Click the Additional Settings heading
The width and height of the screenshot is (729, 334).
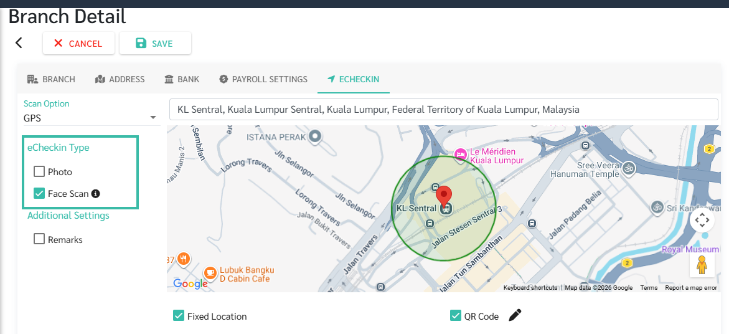click(x=68, y=216)
